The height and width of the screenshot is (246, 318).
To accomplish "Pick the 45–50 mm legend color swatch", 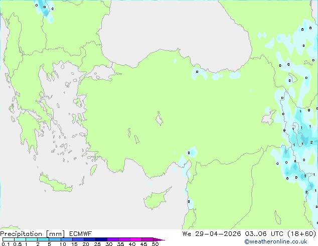I will click(x=147, y=239).
